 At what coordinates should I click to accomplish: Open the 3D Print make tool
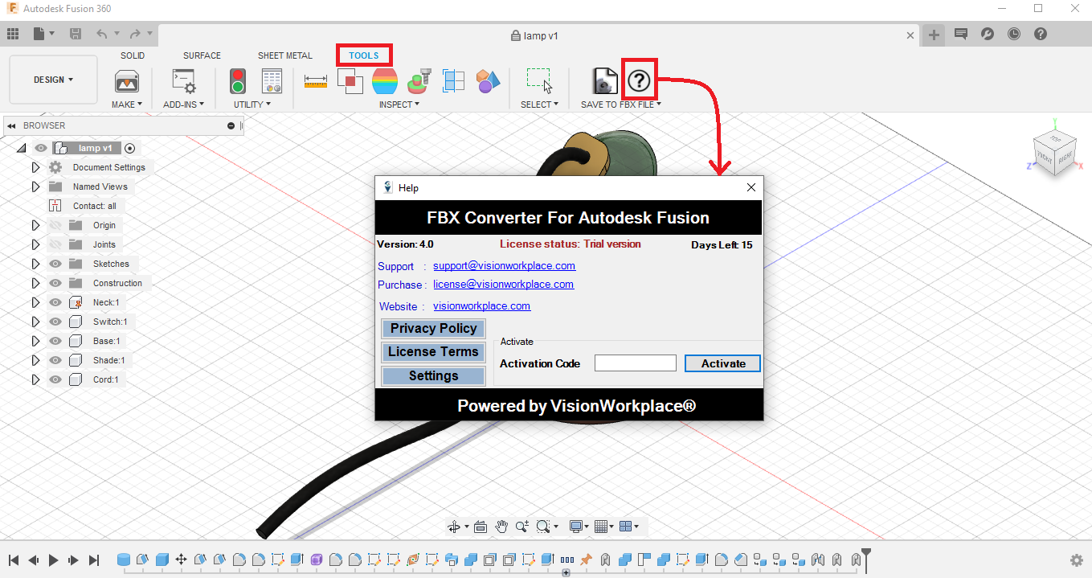click(x=127, y=80)
